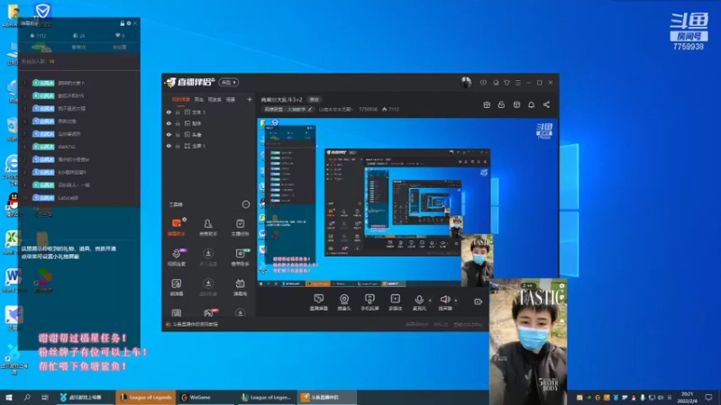Open taskbar search magnifier
Image resolution: width=721 pixels, height=405 pixels.
[x=27, y=397]
